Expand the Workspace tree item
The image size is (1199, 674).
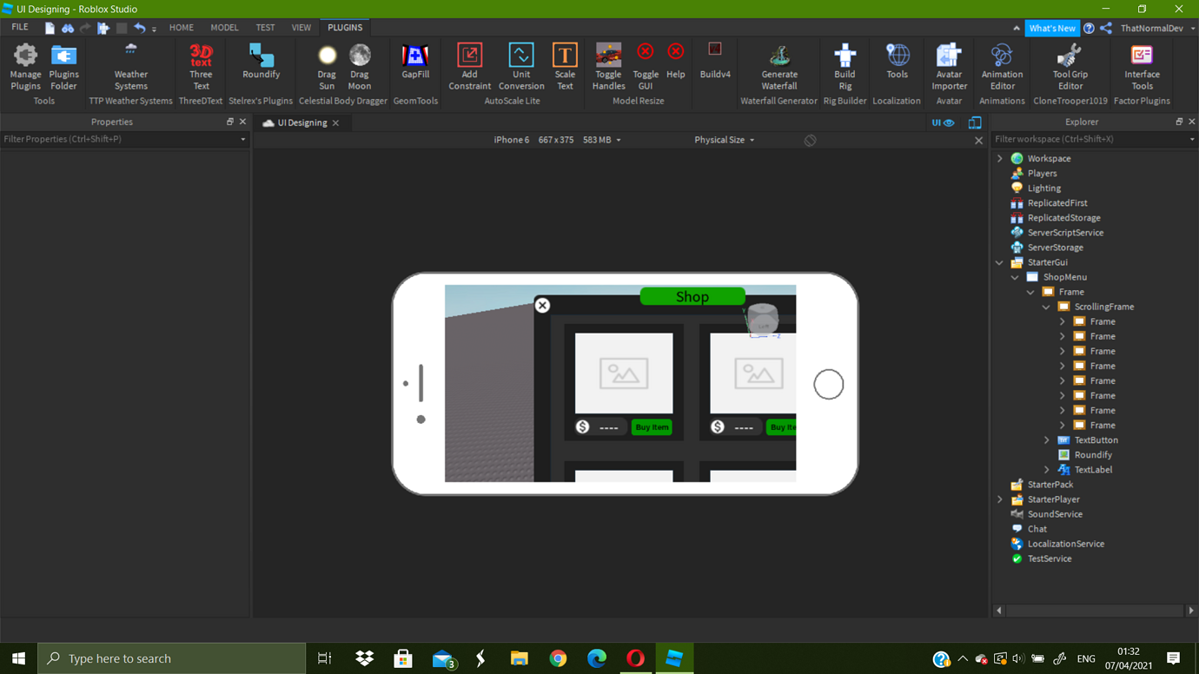[998, 158]
